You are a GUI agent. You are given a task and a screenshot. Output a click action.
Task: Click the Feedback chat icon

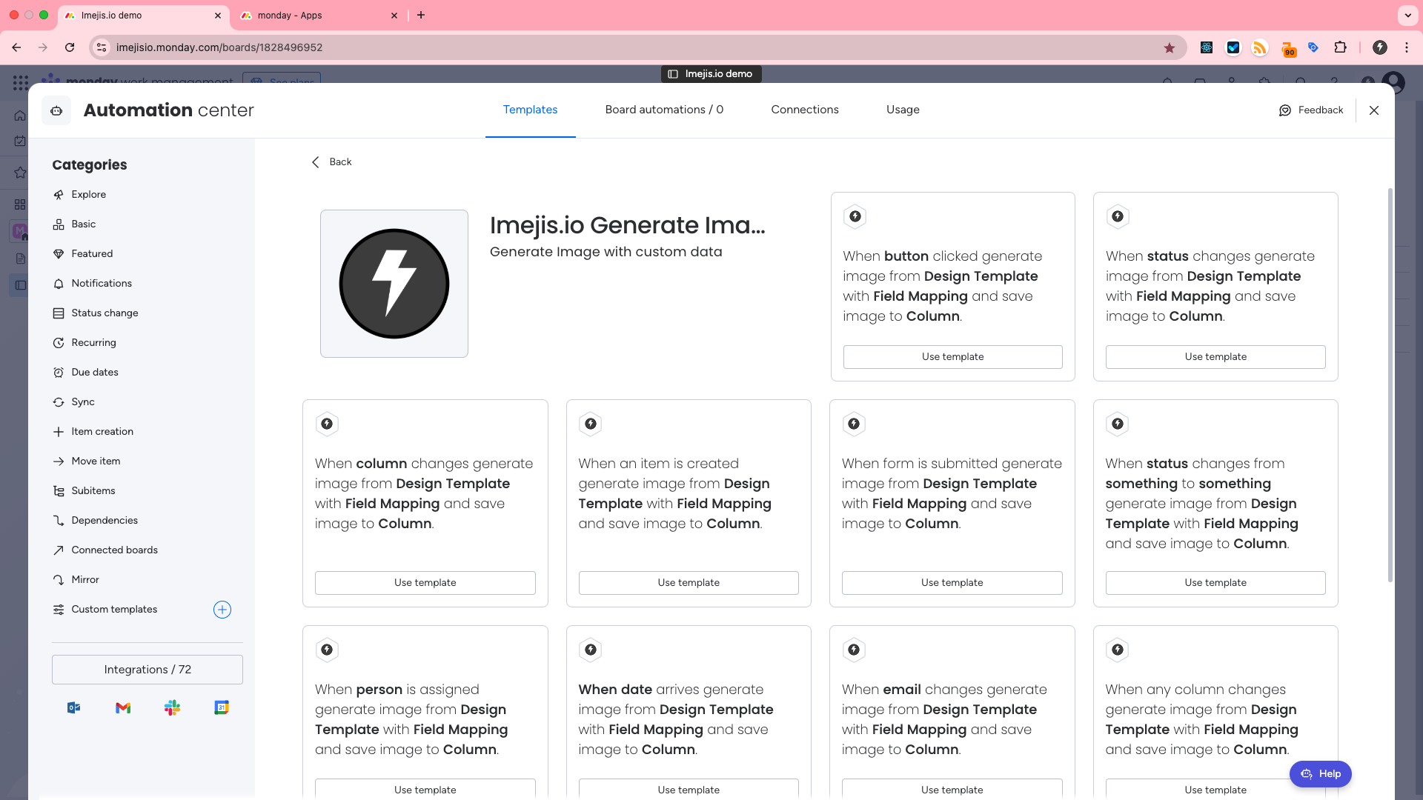pos(1285,110)
